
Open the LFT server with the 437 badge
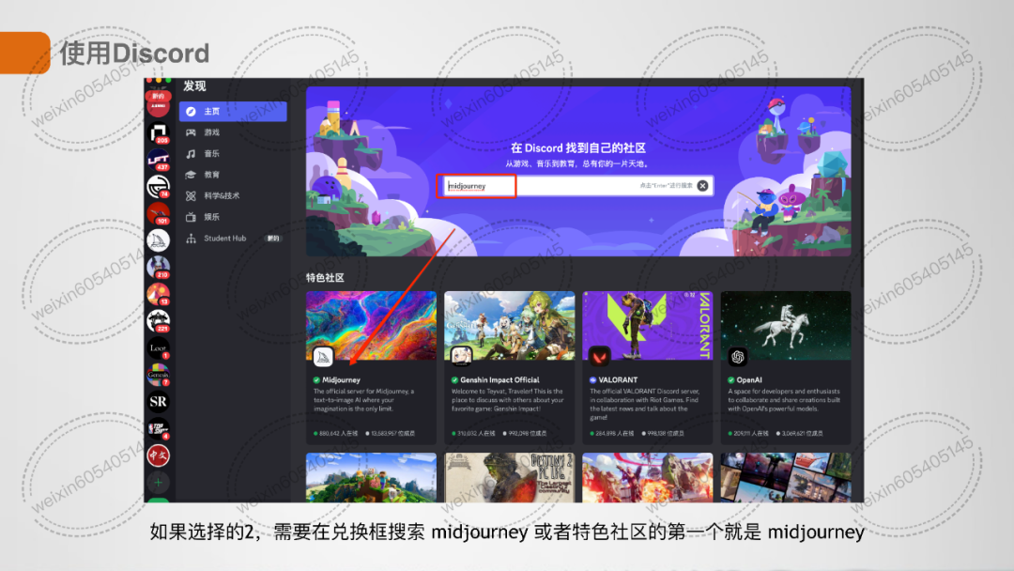[x=158, y=160]
